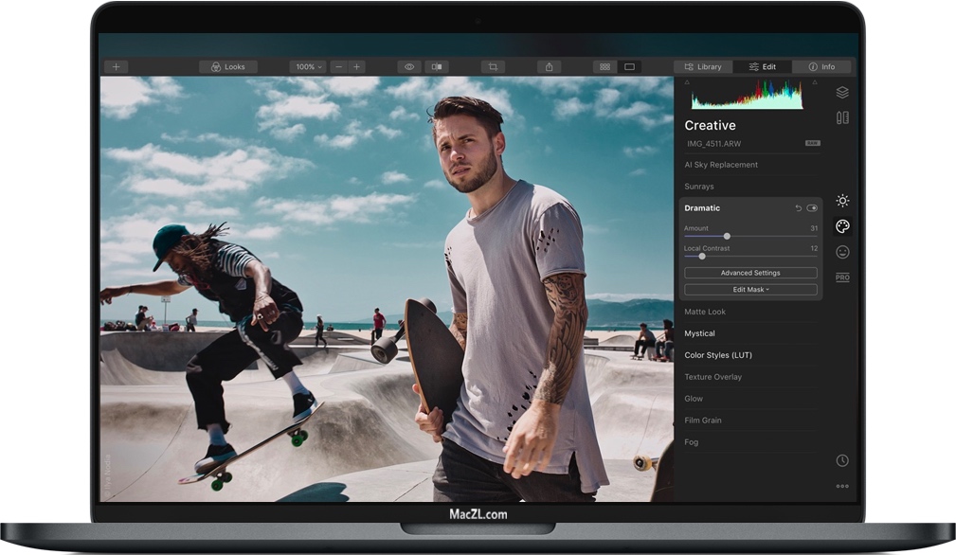
Task: Toggle the Dramatic filter on/off switch
Action: point(812,208)
